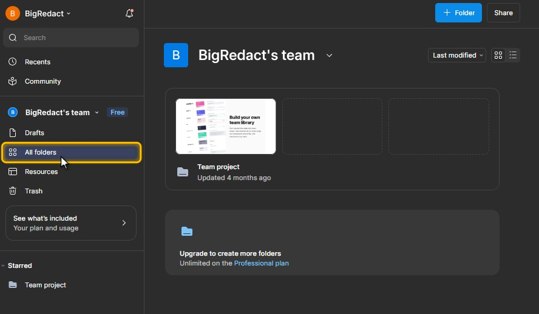This screenshot has width=539, height=314.
Task: Click the Drafts file icon
Action: (x=13, y=133)
